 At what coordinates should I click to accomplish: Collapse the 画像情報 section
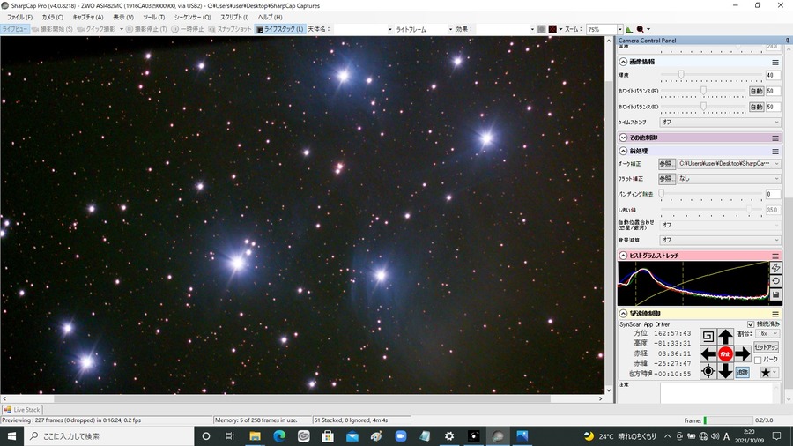tap(623, 62)
